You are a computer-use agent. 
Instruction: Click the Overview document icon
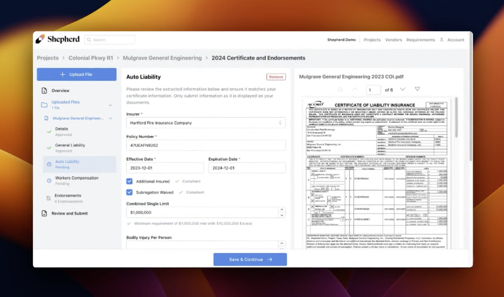44,91
